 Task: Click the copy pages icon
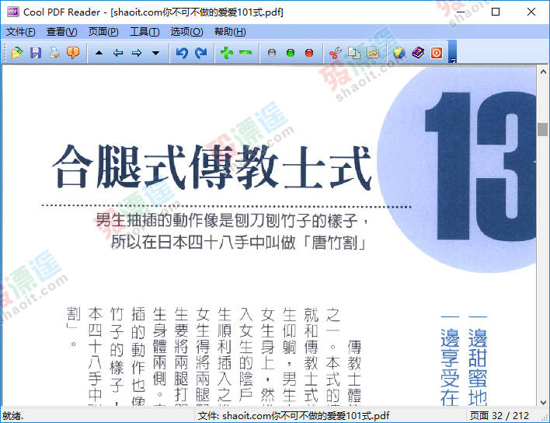354,53
